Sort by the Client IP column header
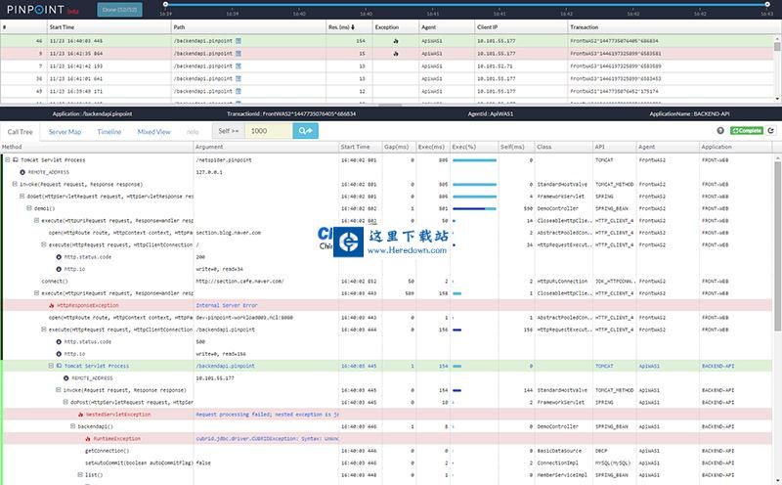This screenshot has width=782, height=485. [x=487, y=27]
